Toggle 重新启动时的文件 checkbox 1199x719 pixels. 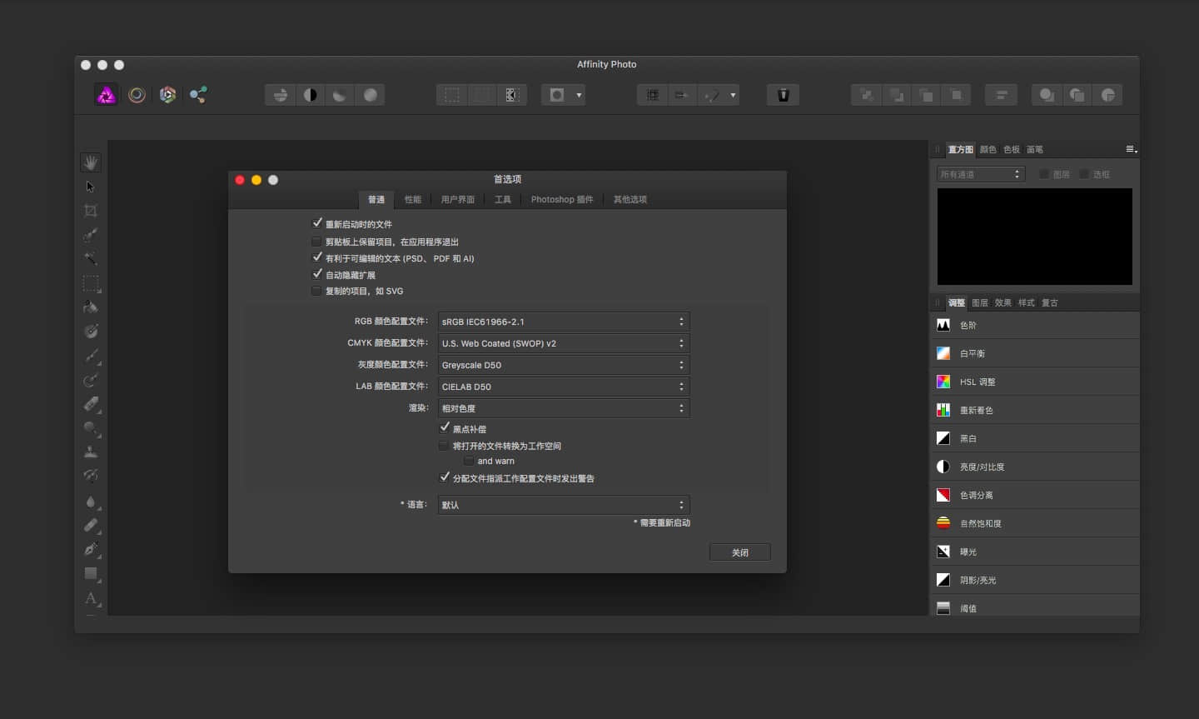tap(316, 223)
